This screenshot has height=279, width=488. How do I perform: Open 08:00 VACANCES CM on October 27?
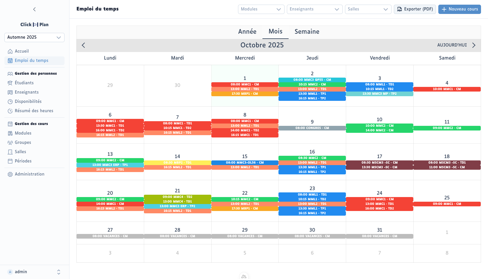pyautogui.click(x=110, y=236)
